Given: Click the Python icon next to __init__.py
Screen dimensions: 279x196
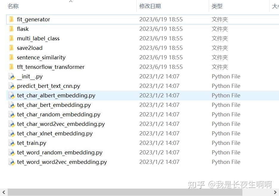Looking at the screenshot, I should (x=11, y=76).
